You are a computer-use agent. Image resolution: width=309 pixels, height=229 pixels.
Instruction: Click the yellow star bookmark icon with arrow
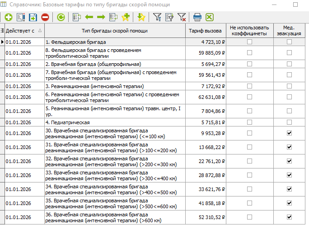(x=141, y=18)
